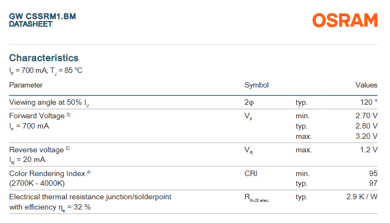Select the GW CSSRM1.BM title text
390x223 pixels.
click(43, 16)
